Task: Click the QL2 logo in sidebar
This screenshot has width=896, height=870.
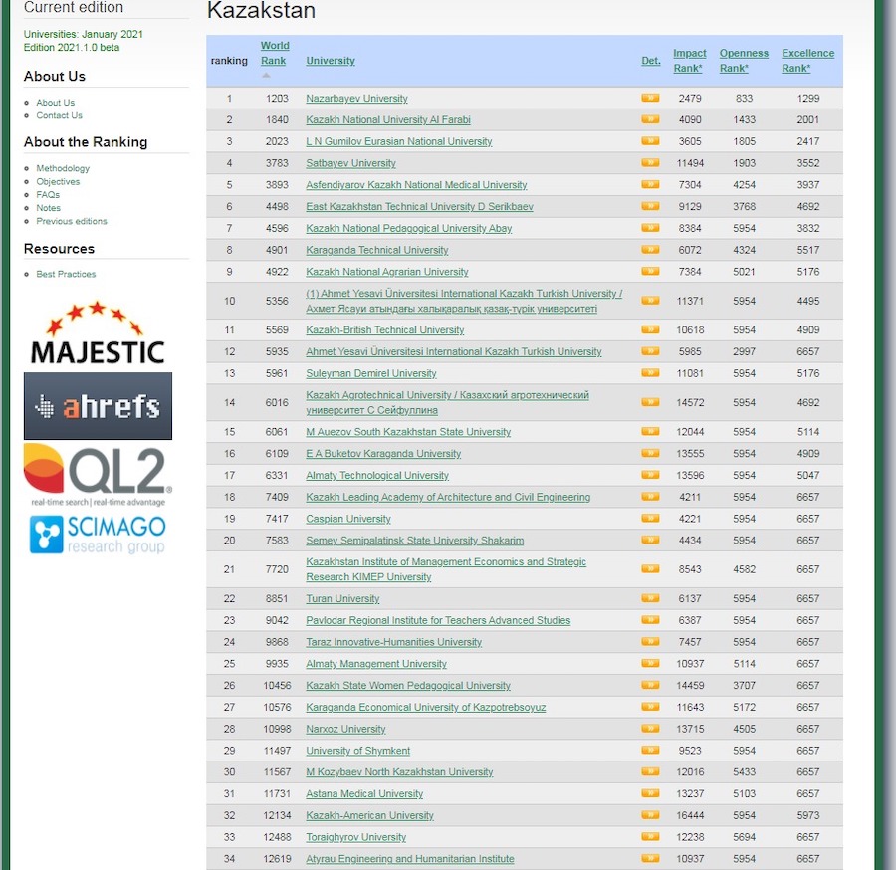Action: pos(98,475)
